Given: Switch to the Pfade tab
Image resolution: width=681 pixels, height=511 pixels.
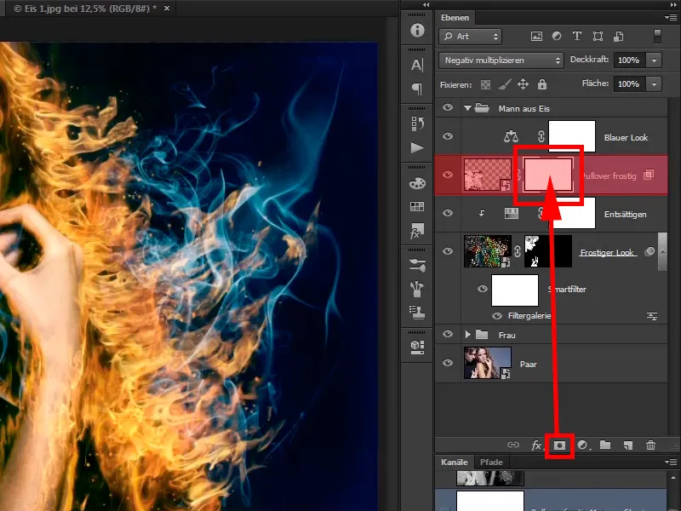Looking at the screenshot, I should 491,462.
